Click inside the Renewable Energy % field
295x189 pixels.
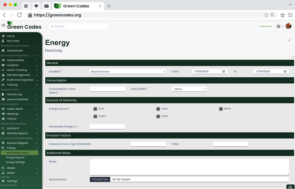point(107,126)
